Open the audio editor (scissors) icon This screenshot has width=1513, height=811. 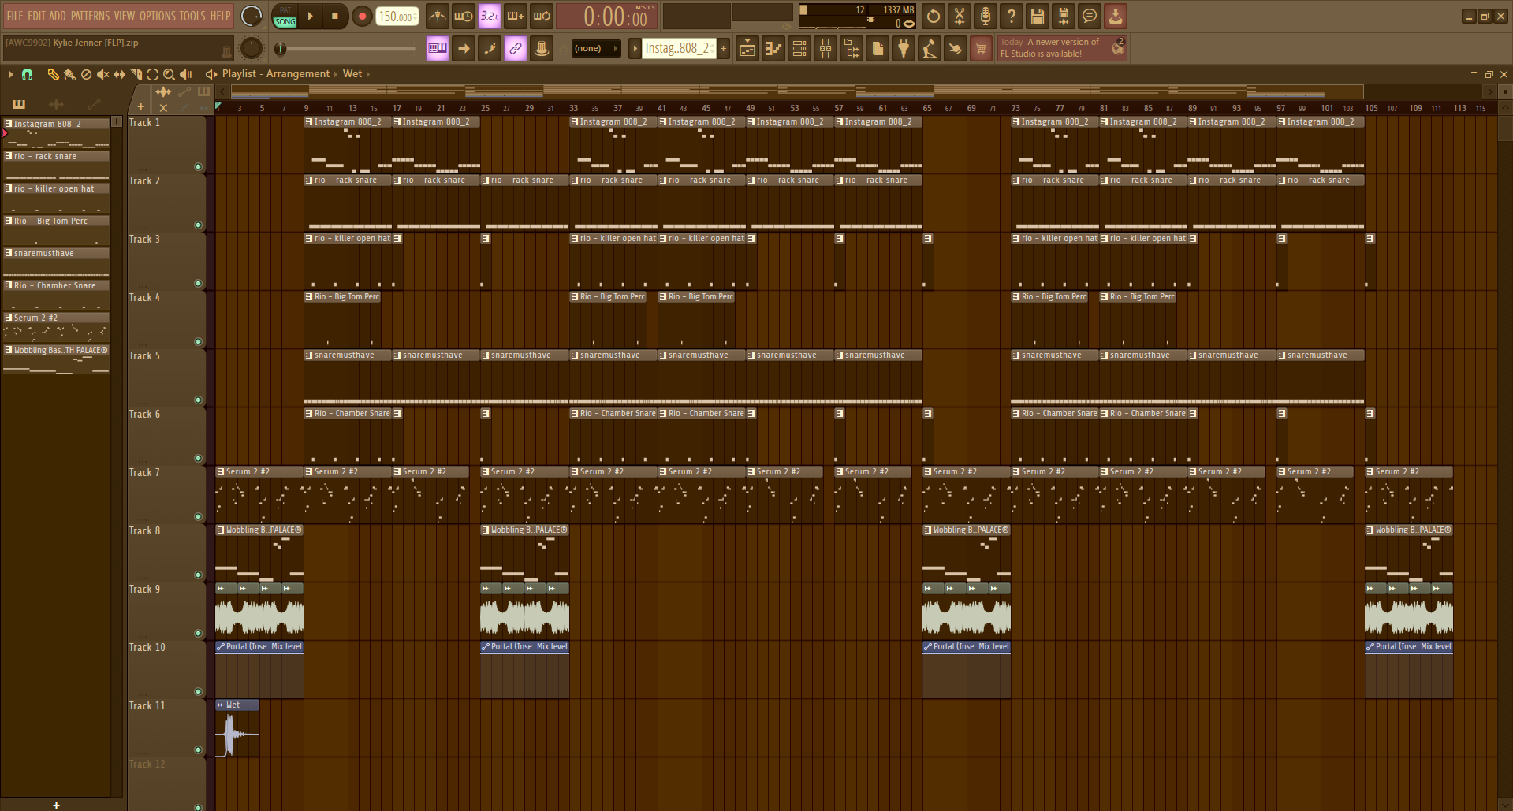point(960,16)
